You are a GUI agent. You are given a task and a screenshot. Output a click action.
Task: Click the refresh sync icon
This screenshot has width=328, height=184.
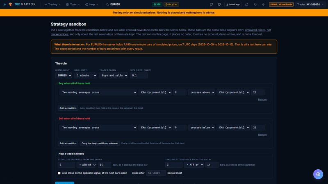(211, 4)
